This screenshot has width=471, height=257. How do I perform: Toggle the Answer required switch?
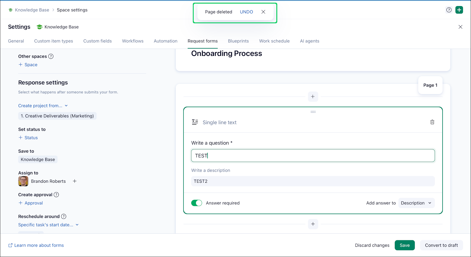point(197,203)
